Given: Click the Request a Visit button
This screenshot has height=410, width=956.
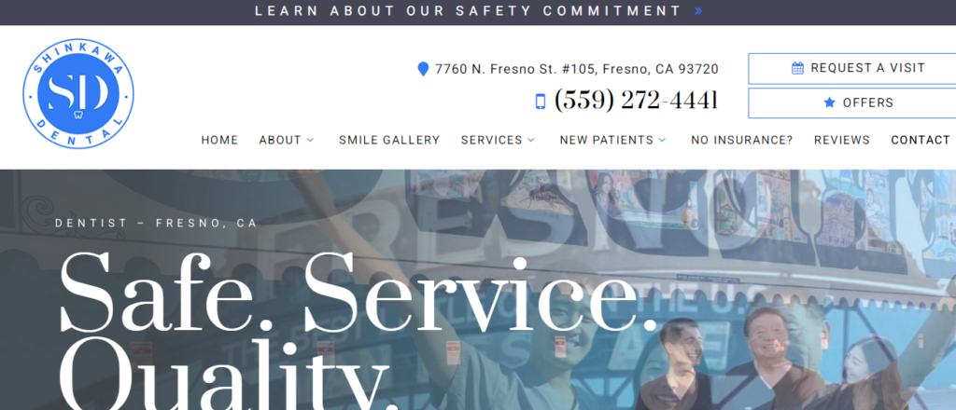Looking at the screenshot, I should [852, 68].
